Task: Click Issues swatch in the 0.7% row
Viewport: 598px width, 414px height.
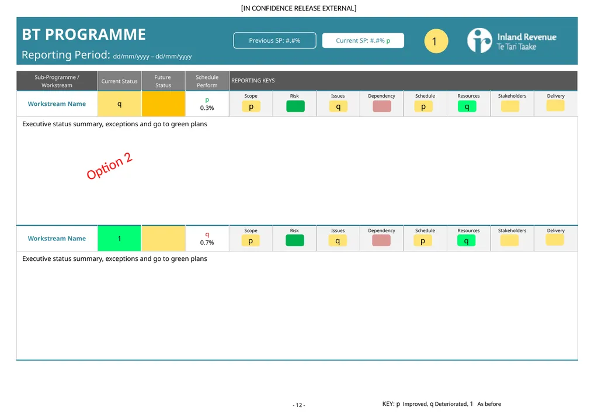Action: [338, 241]
